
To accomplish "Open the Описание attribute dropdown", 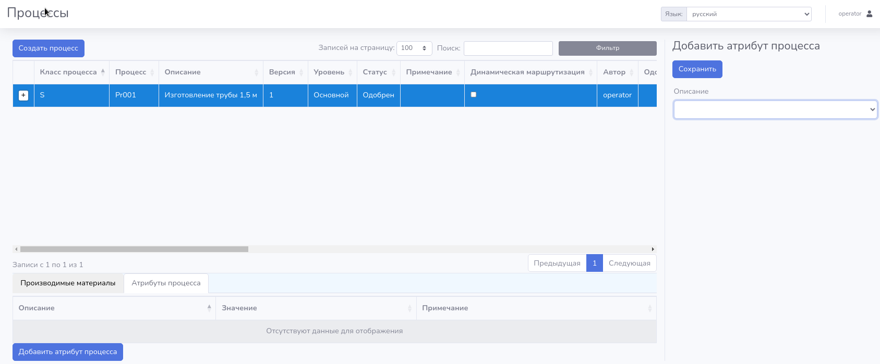I will click(775, 109).
